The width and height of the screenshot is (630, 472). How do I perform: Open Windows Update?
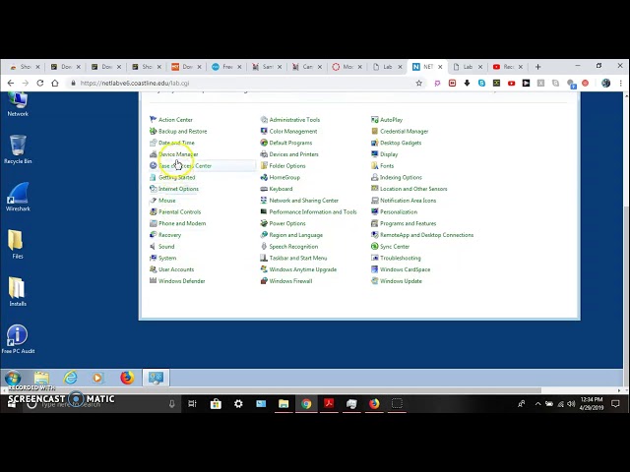[401, 281]
